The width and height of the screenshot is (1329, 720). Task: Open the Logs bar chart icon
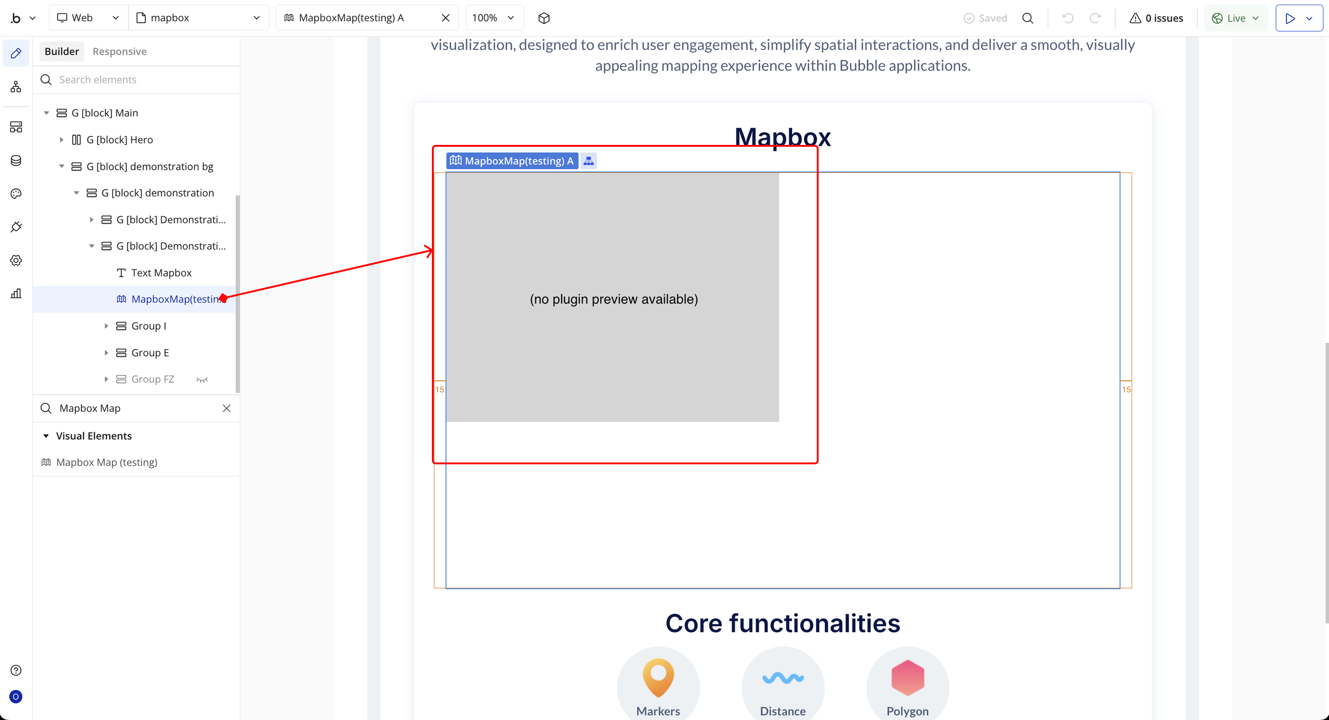tap(16, 294)
